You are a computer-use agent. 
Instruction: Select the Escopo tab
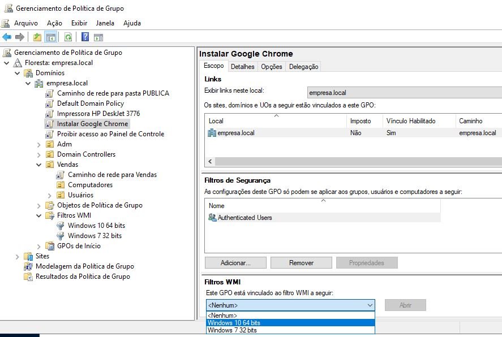214,66
